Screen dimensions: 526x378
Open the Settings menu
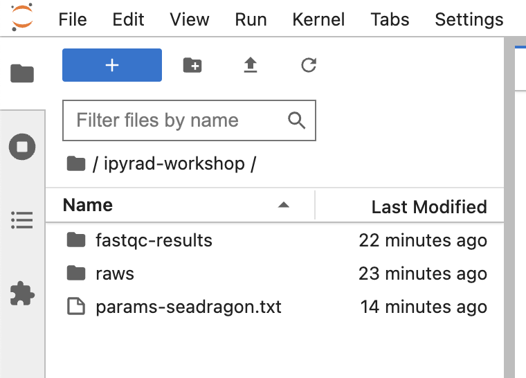point(469,19)
